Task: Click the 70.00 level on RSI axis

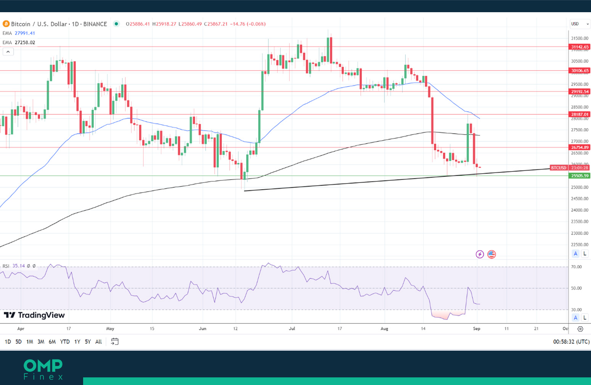Action: [576, 267]
